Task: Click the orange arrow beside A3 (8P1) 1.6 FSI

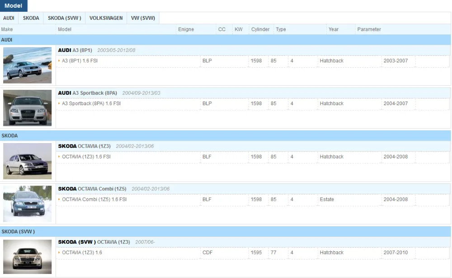Action: 59,61
